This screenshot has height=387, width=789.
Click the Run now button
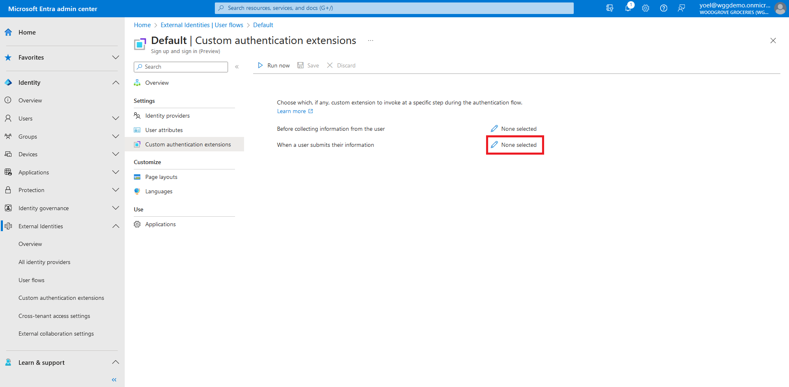click(x=274, y=65)
